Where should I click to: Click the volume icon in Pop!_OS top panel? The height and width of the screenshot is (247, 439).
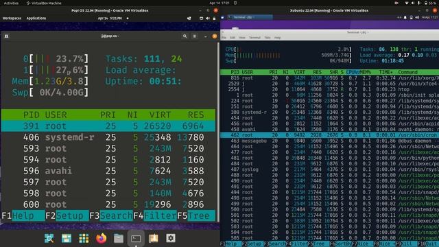207,19
